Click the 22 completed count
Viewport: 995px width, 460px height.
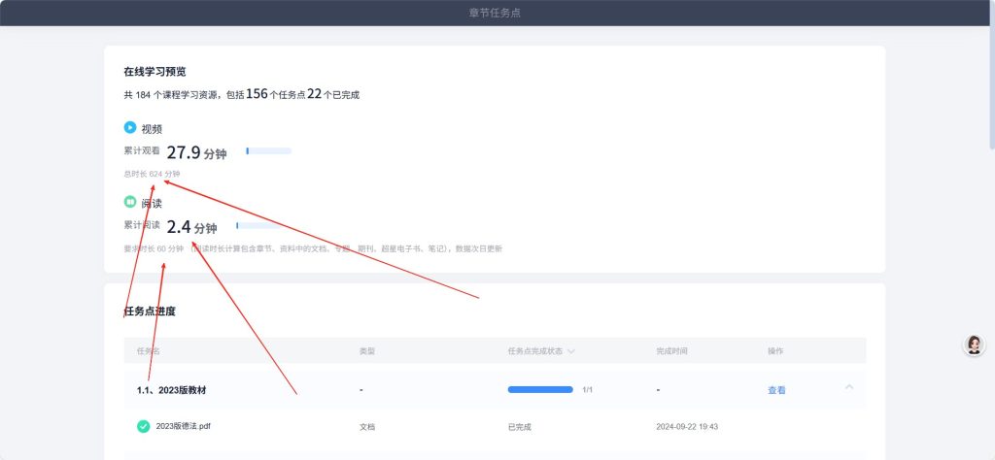(315, 94)
